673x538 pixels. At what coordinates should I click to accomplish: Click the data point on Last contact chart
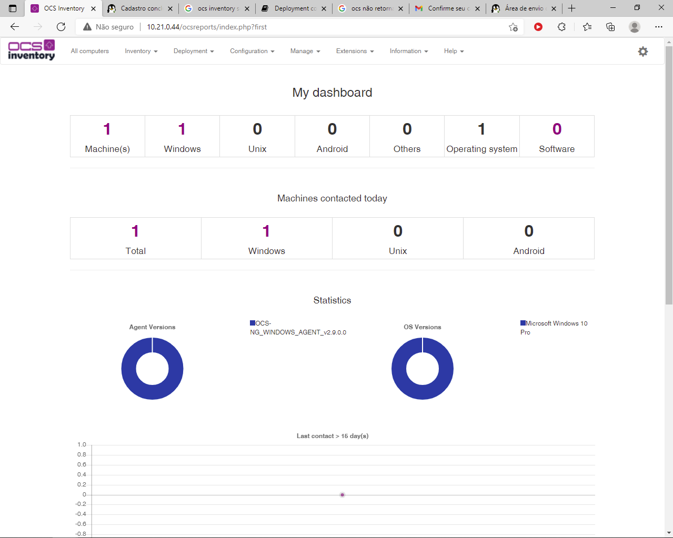tap(342, 495)
